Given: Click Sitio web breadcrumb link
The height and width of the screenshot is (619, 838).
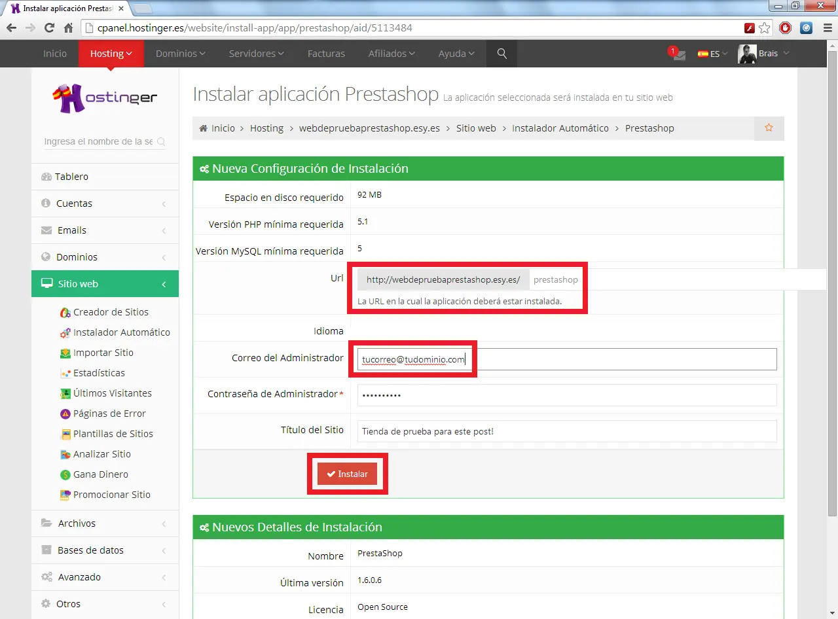Looking at the screenshot, I should [x=476, y=128].
